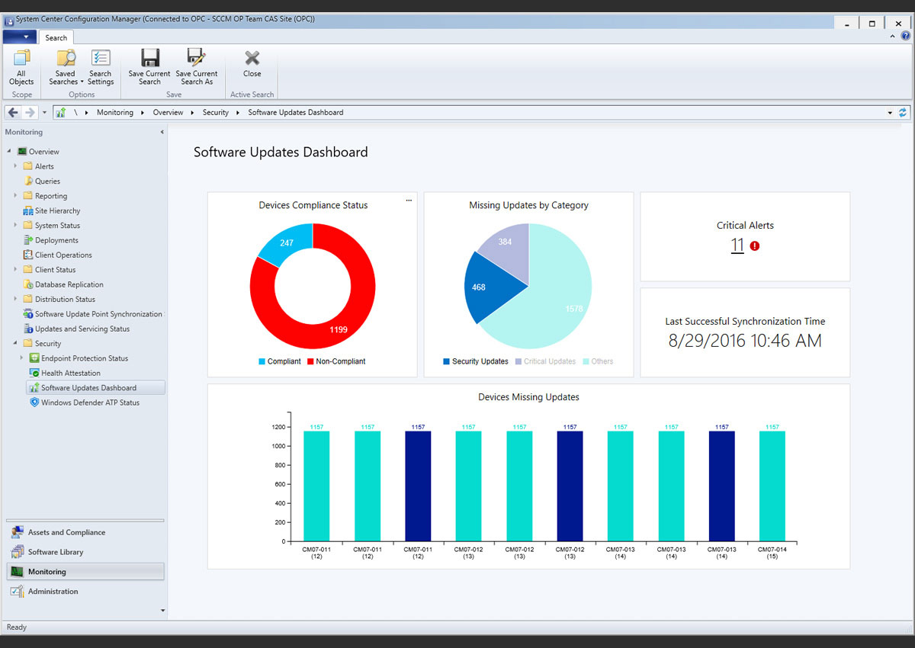The height and width of the screenshot is (648, 915).
Task: Open Windows Defender ATP Status
Action: [x=90, y=403]
